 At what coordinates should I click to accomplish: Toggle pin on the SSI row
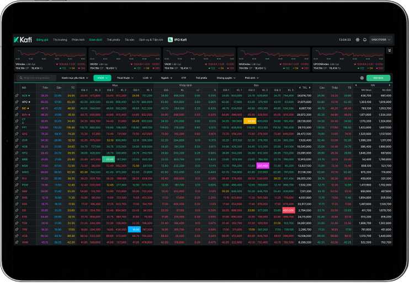(x=17, y=210)
